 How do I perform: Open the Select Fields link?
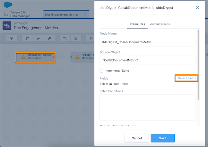187,78
